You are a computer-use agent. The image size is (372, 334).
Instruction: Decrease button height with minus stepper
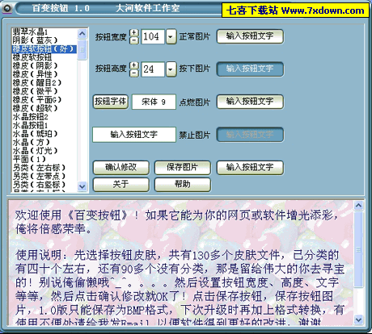coord(134,73)
